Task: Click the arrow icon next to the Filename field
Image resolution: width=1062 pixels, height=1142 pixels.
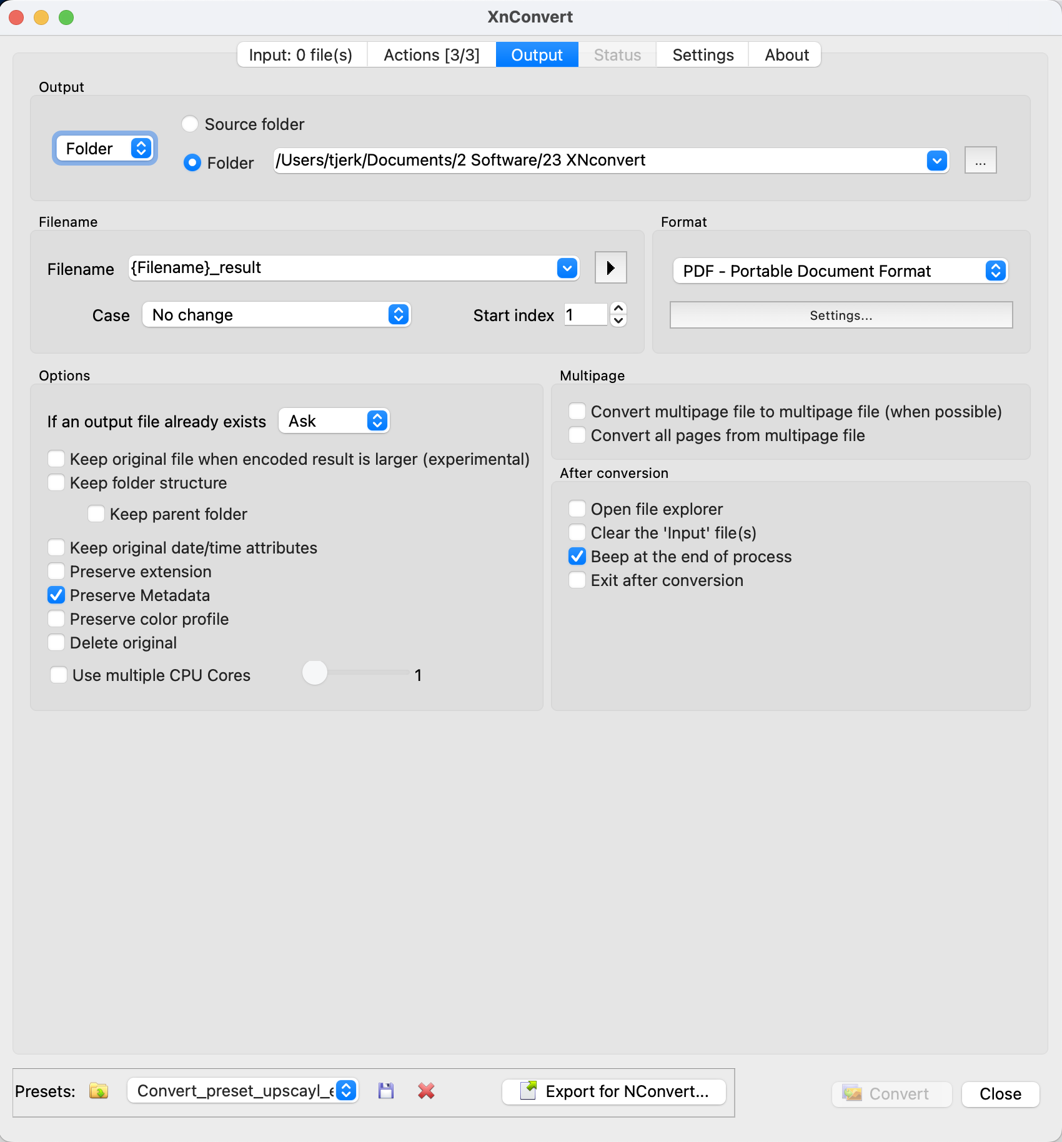Action: (x=610, y=267)
